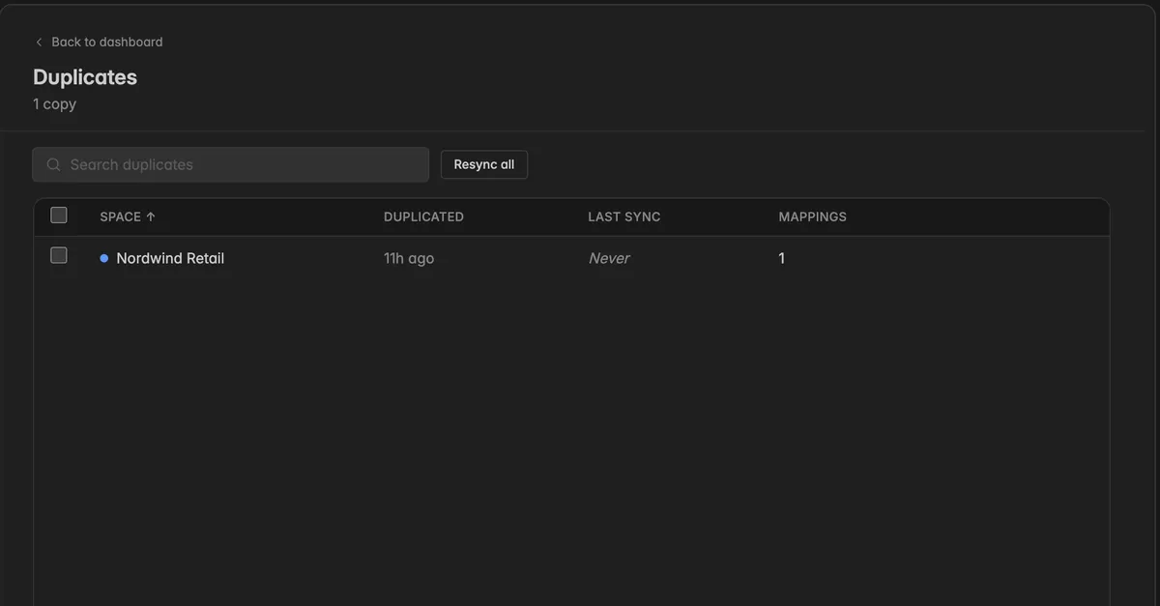
Task: Focus the Search duplicates field
Action: (230, 164)
